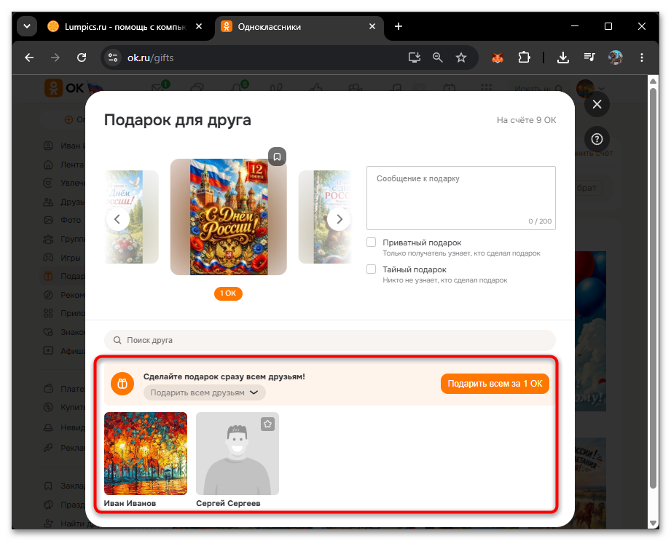Viewport: 671px width, 541px height.
Task: Click На счёте 9 ОК balance
Action: 526,120
